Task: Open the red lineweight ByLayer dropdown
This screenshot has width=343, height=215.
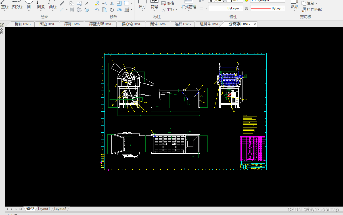Action: 283,8
